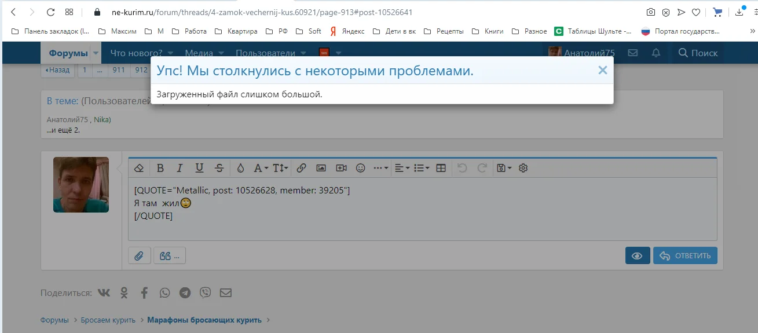Toggle underline formatting in editor
The image size is (758, 333).
tap(199, 168)
